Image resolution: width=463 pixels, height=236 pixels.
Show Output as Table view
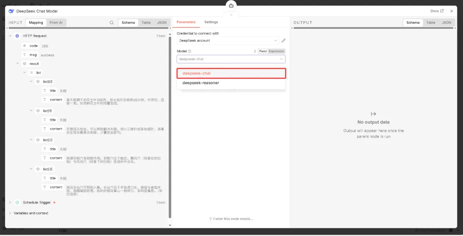(431, 22)
